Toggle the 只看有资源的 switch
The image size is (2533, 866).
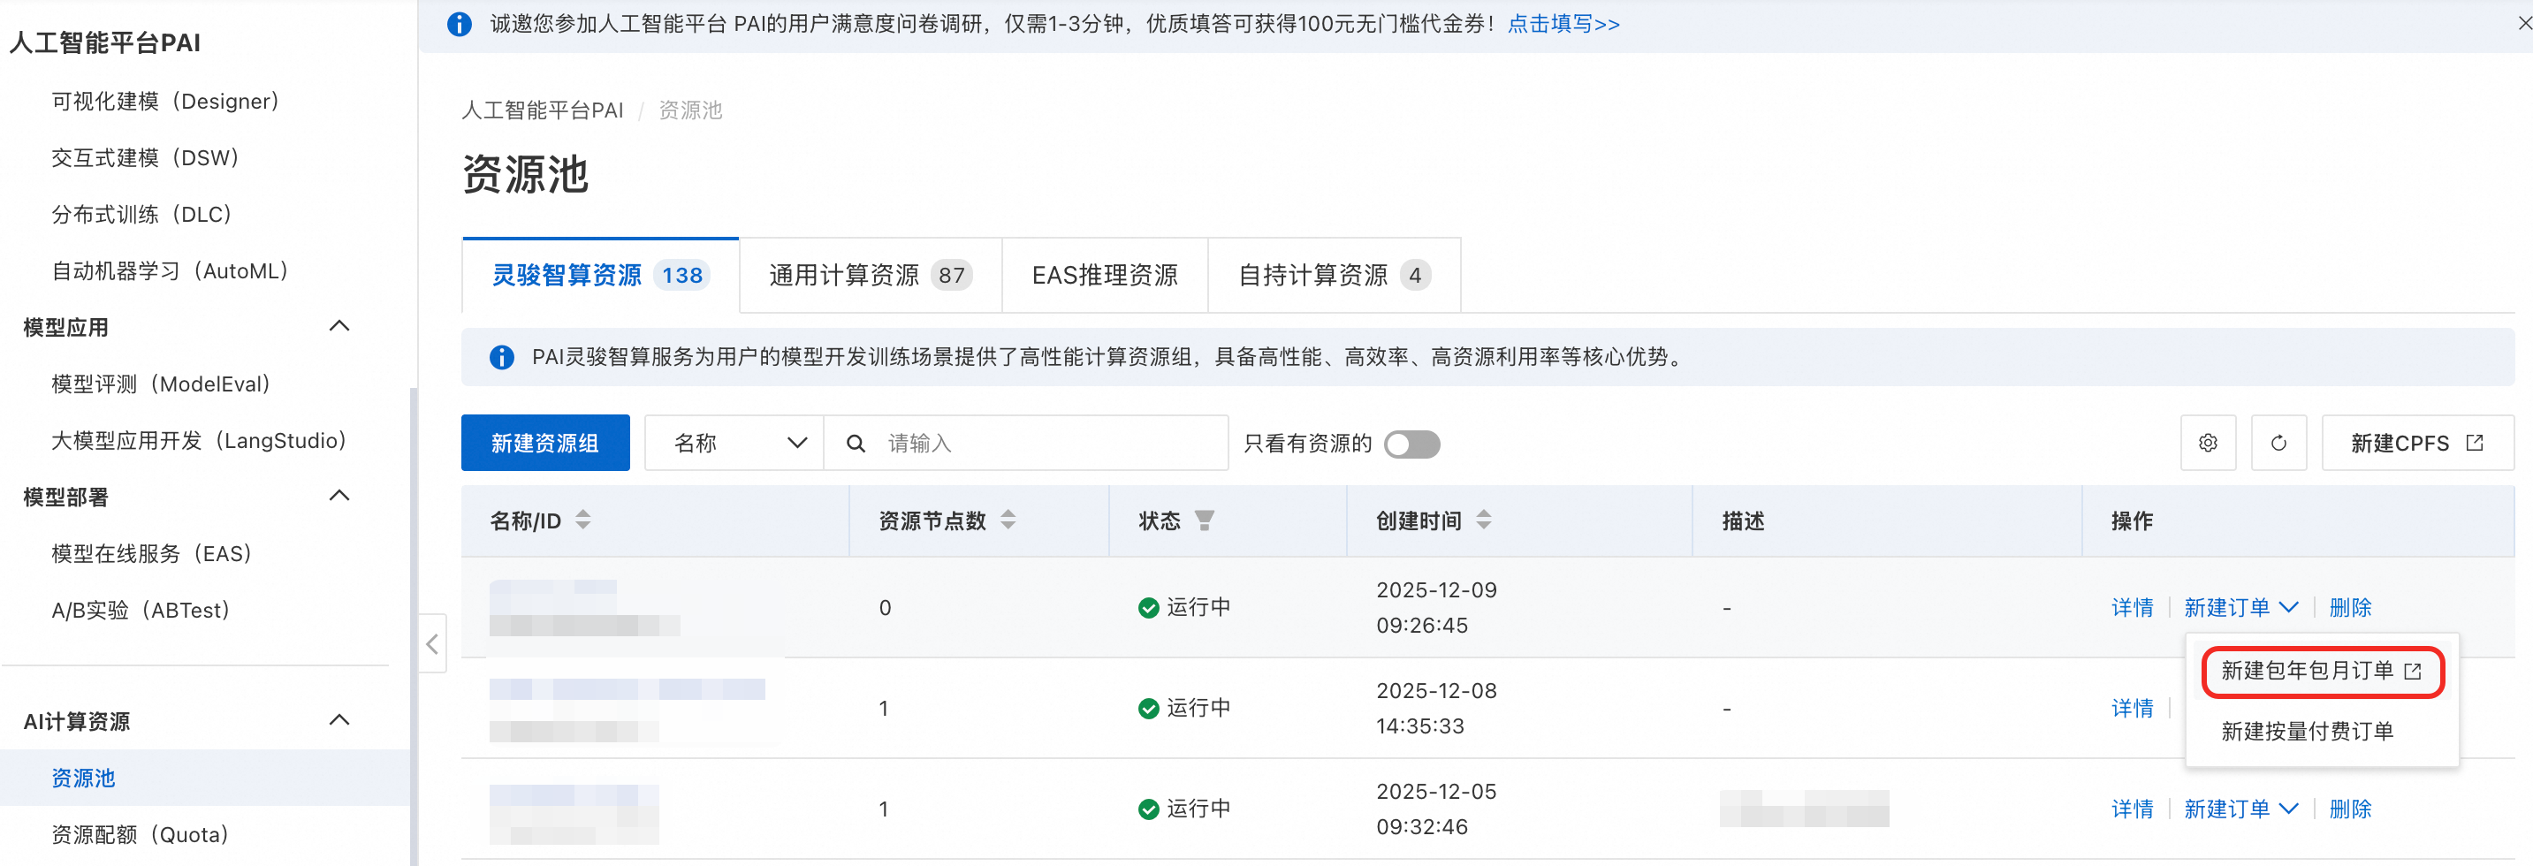tap(1411, 444)
